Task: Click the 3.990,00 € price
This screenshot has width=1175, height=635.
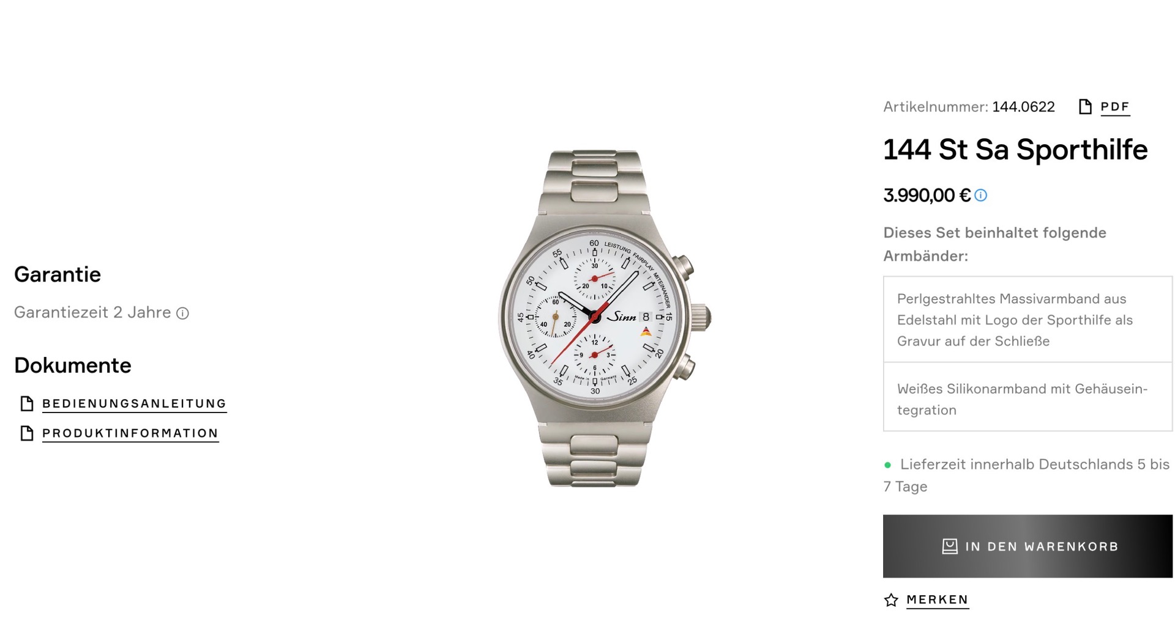Action: (x=927, y=196)
